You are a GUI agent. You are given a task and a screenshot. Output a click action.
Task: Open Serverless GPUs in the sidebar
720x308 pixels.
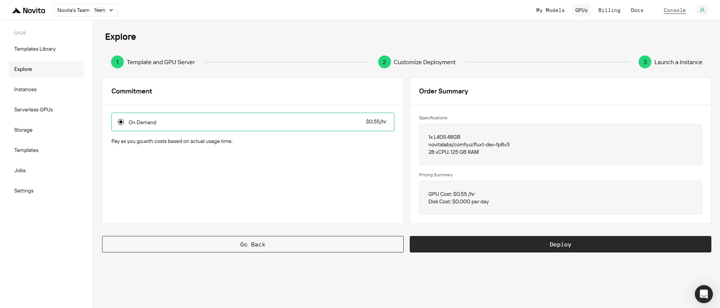tap(46, 110)
